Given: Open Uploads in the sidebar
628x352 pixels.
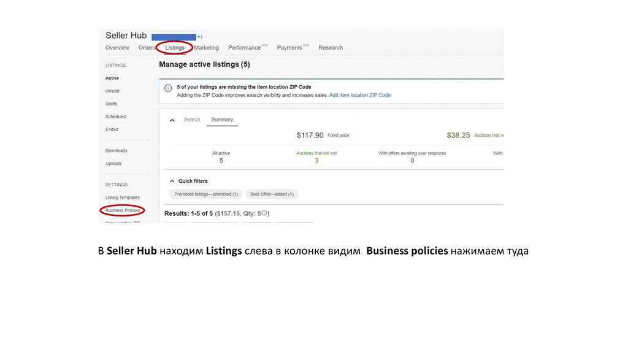Looking at the screenshot, I should (x=113, y=163).
